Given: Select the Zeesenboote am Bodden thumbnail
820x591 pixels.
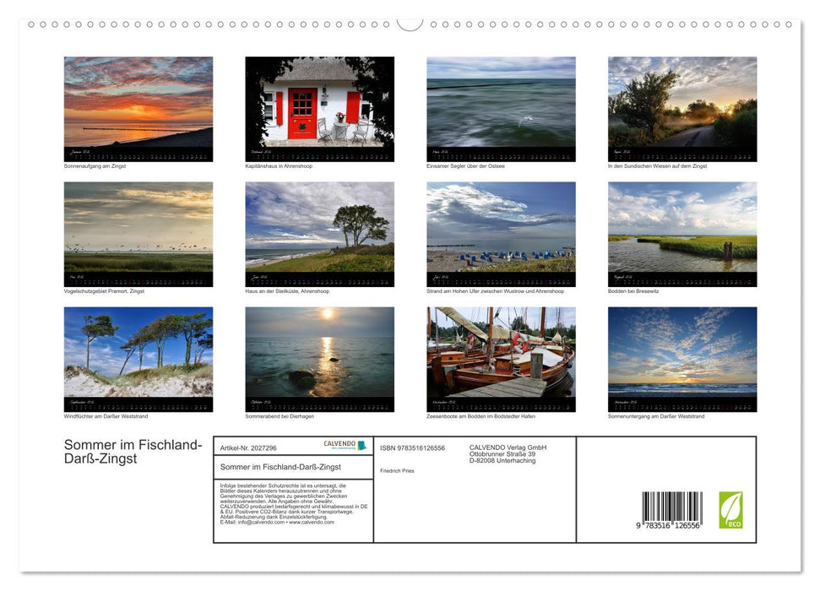Looking at the screenshot, I should click(502, 359).
